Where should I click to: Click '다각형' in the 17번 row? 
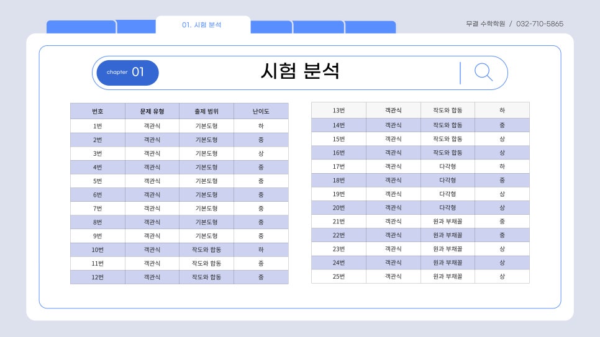coord(447,166)
